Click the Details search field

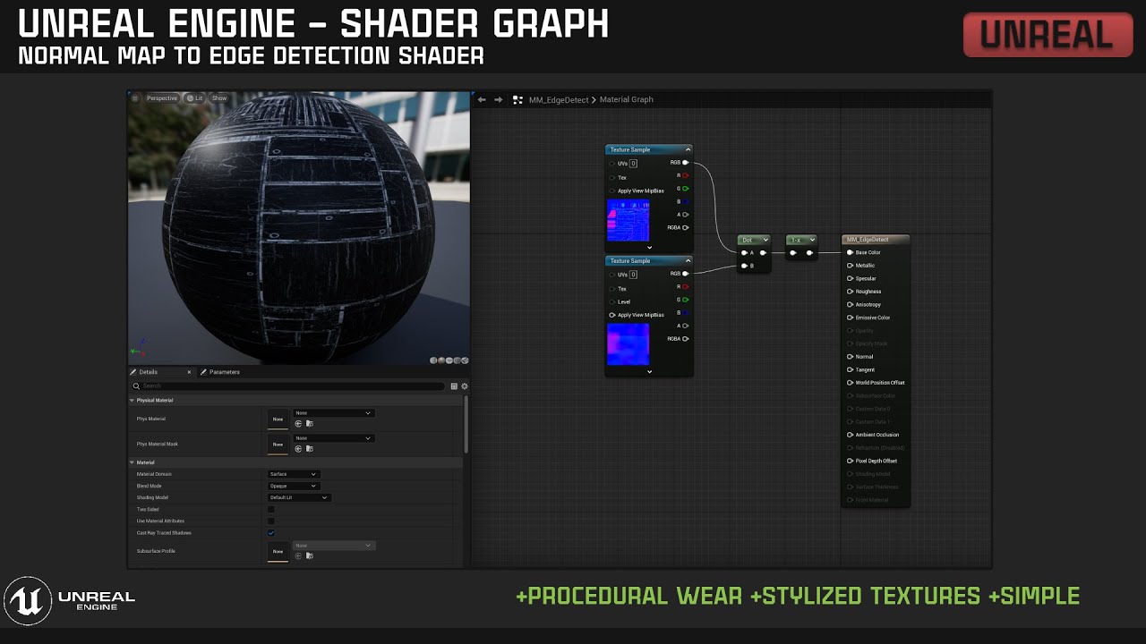[x=288, y=386]
